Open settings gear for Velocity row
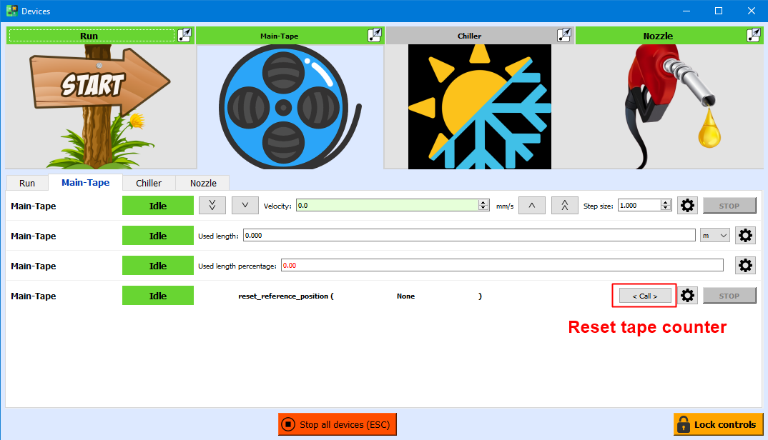Image resolution: width=768 pixels, height=440 pixels. 687,205
